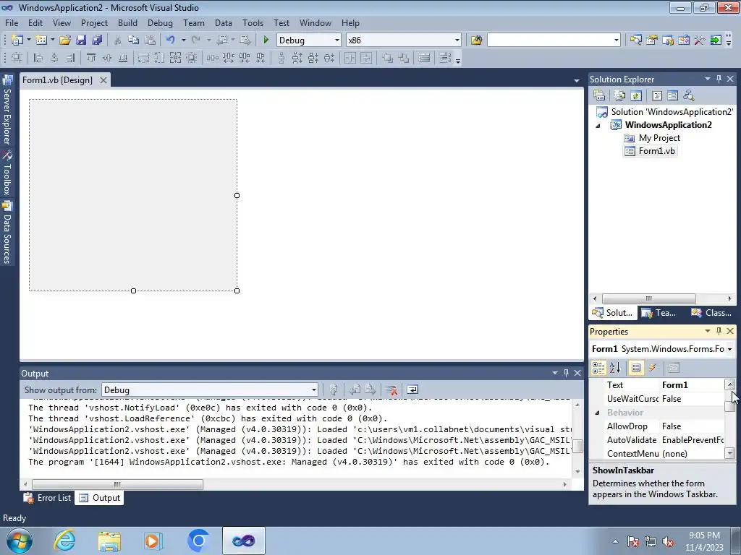This screenshot has width=741, height=555.
Task: Open Properties Window from the main toolbar
Action: point(652,40)
